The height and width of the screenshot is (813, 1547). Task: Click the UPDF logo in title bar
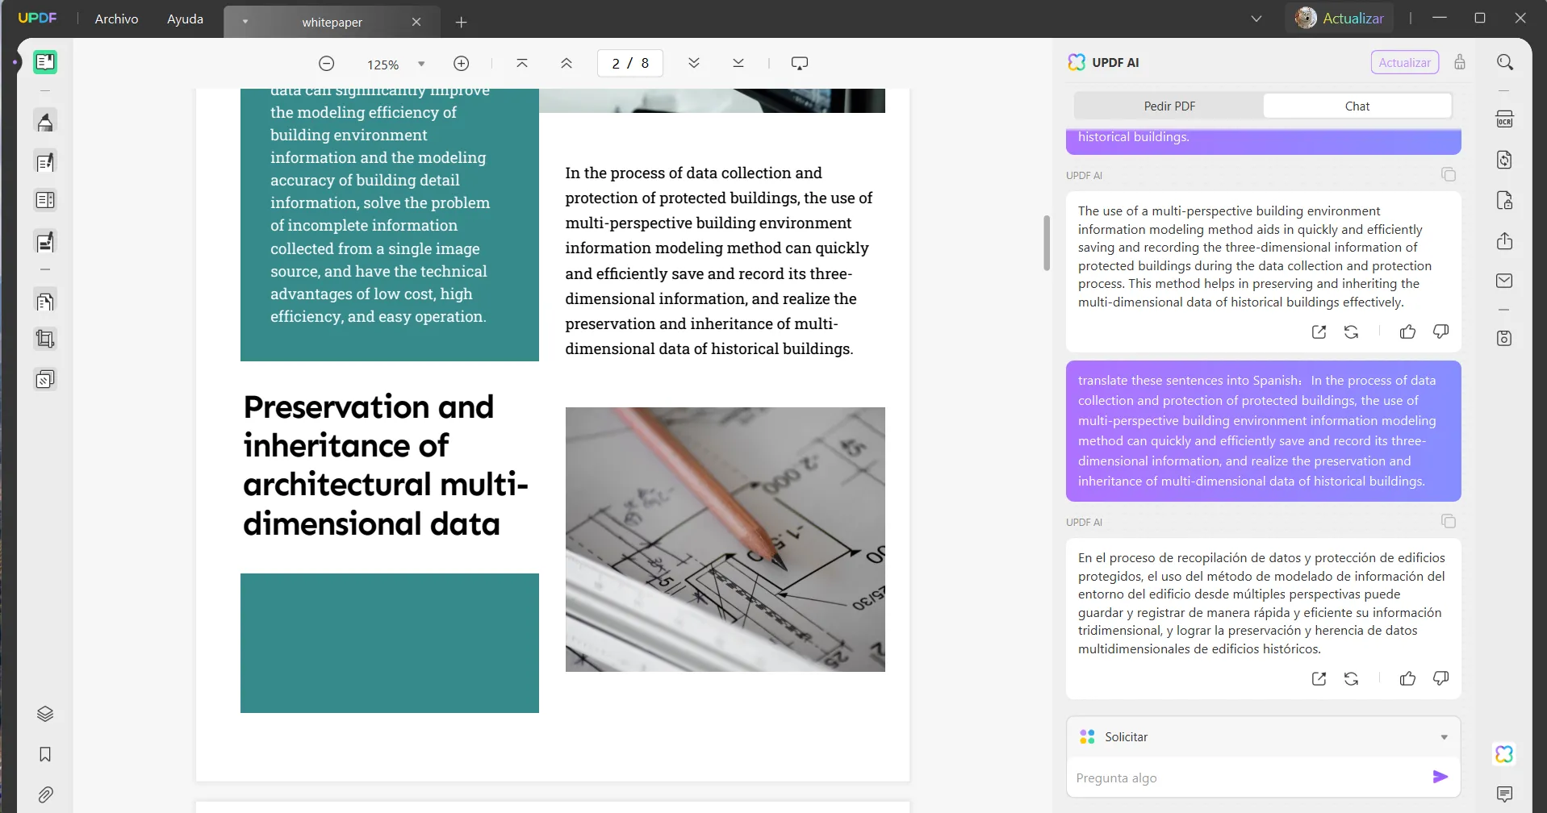tap(38, 18)
